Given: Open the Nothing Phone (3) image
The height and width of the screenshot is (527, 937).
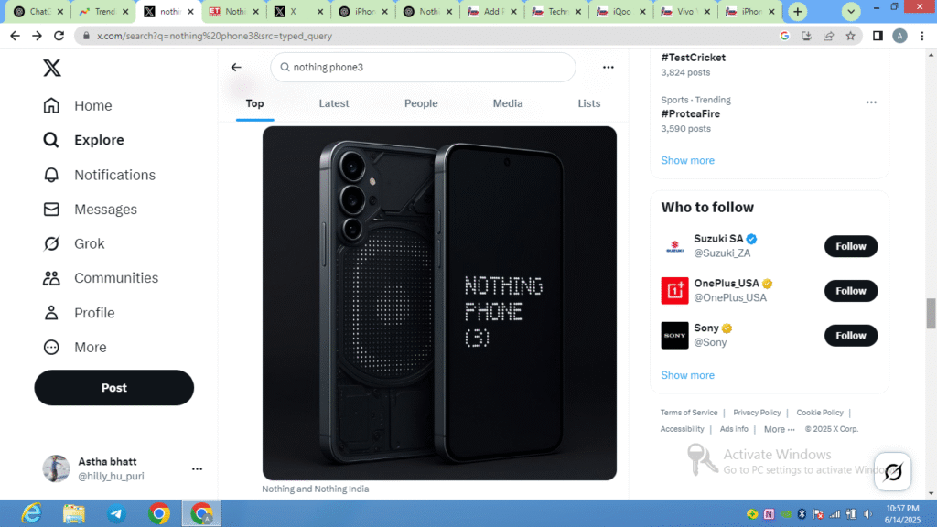Looking at the screenshot, I should coord(439,303).
